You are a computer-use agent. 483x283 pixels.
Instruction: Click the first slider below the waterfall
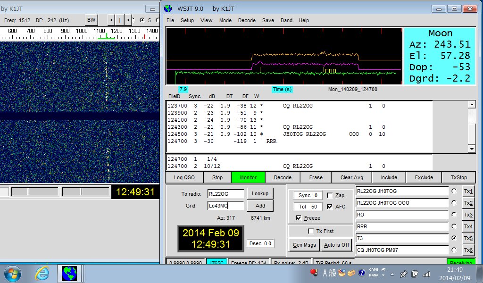(34, 192)
